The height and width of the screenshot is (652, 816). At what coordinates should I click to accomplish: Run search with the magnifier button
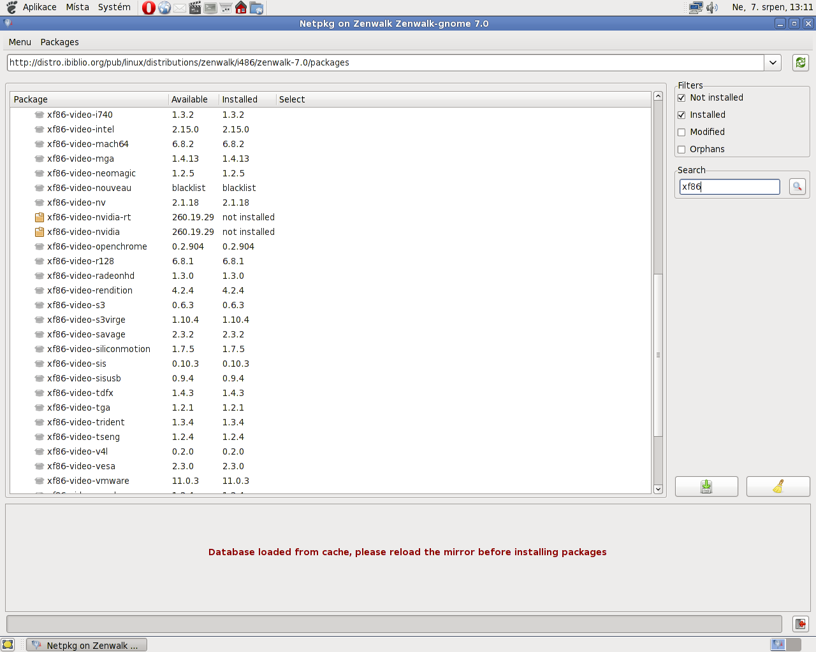798,187
